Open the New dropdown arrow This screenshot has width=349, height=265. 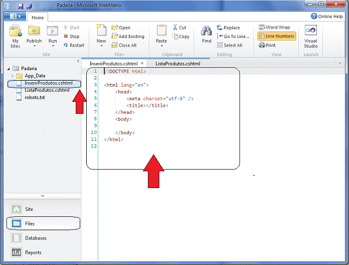[x=101, y=46]
